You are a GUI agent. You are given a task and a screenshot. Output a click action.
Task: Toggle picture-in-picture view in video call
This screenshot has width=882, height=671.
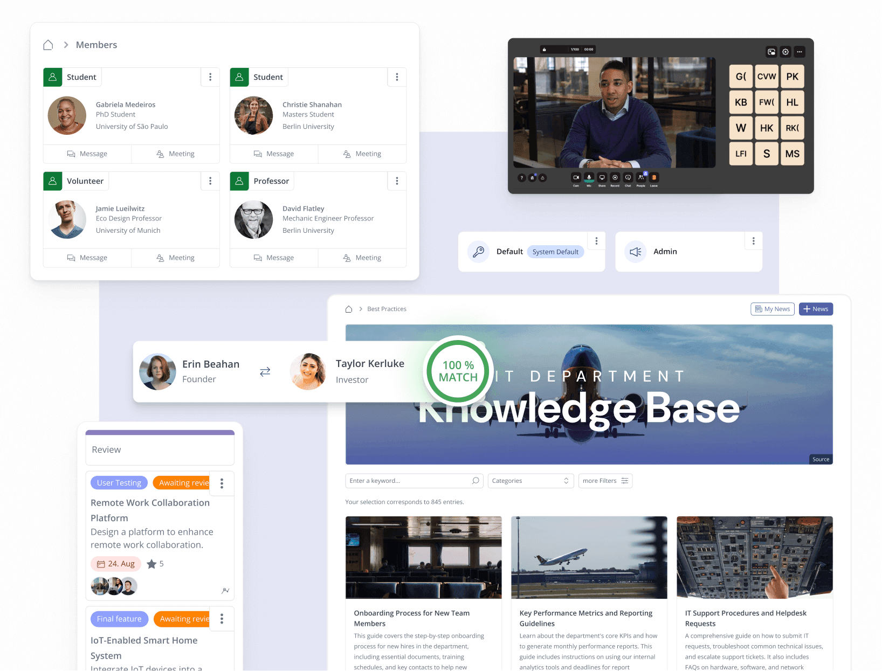pos(771,52)
